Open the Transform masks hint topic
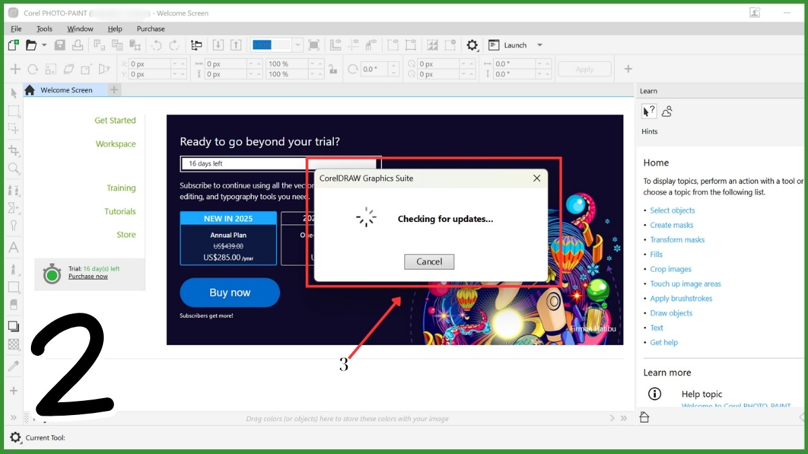808x454 pixels. 677,239
